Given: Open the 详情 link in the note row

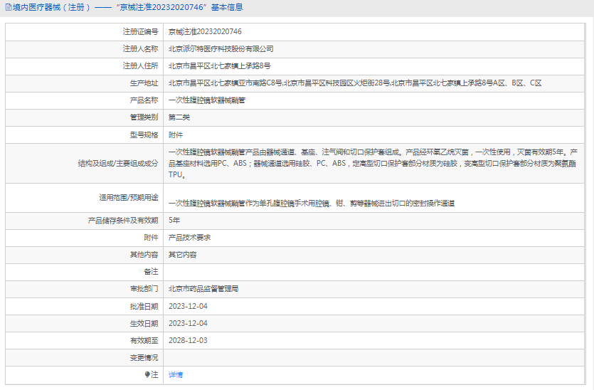Looking at the screenshot, I should (x=176, y=375).
